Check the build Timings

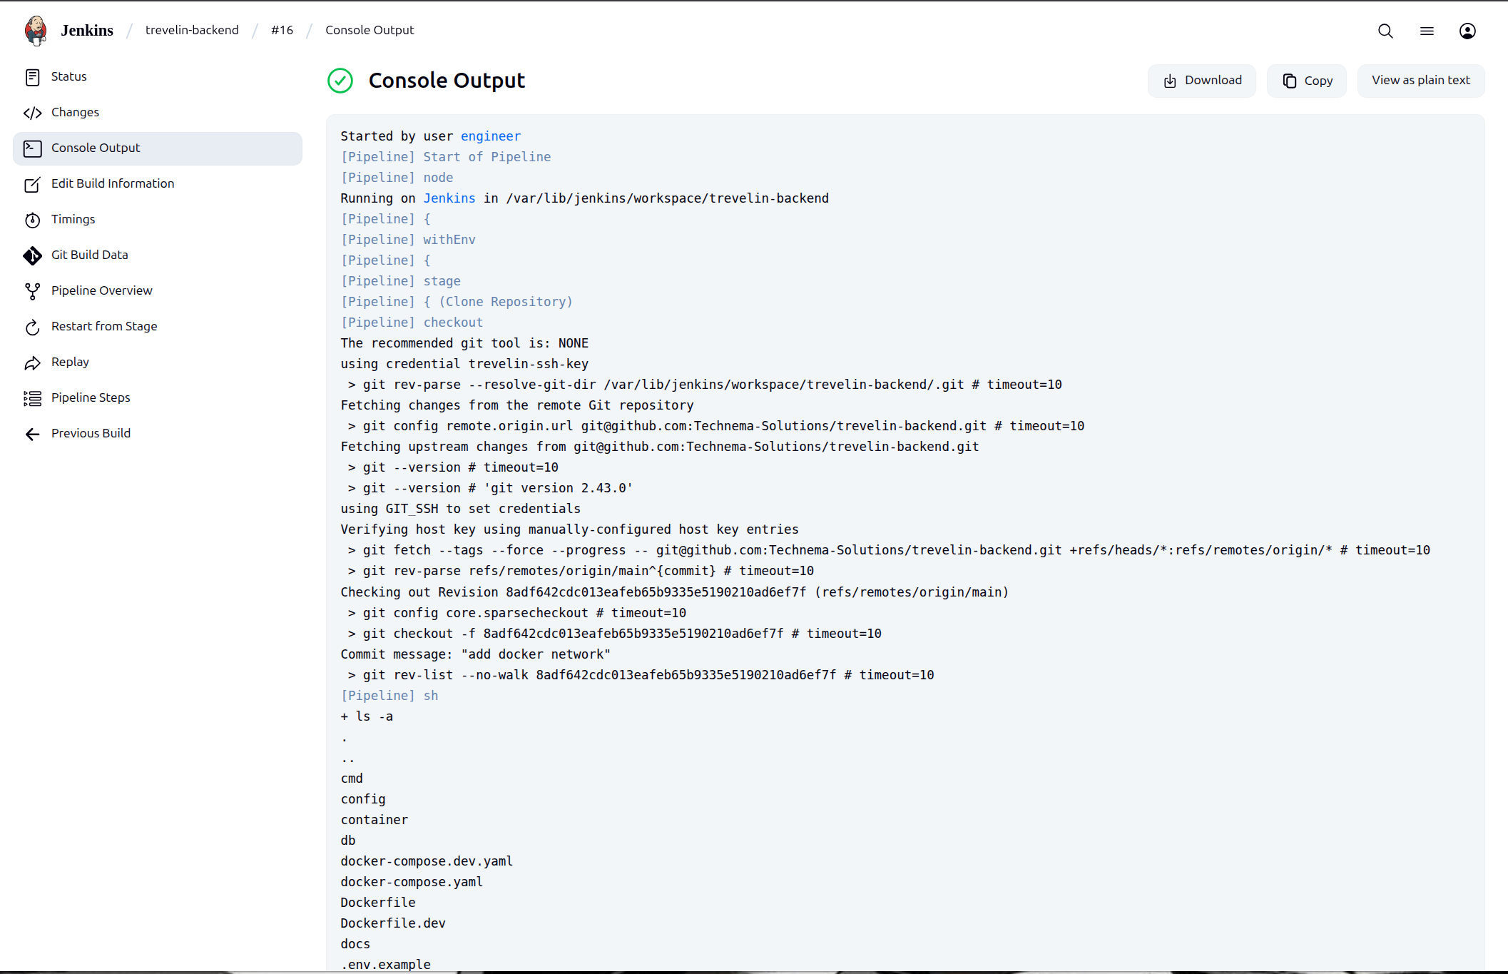pos(73,219)
